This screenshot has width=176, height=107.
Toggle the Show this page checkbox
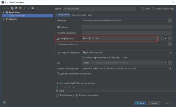tap(57, 95)
